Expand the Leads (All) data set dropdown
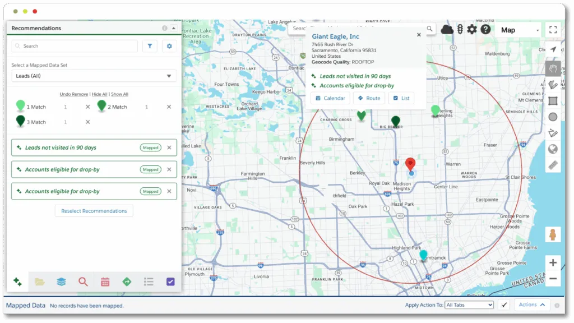This screenshot has width=574, height=323. click(94, 76)
